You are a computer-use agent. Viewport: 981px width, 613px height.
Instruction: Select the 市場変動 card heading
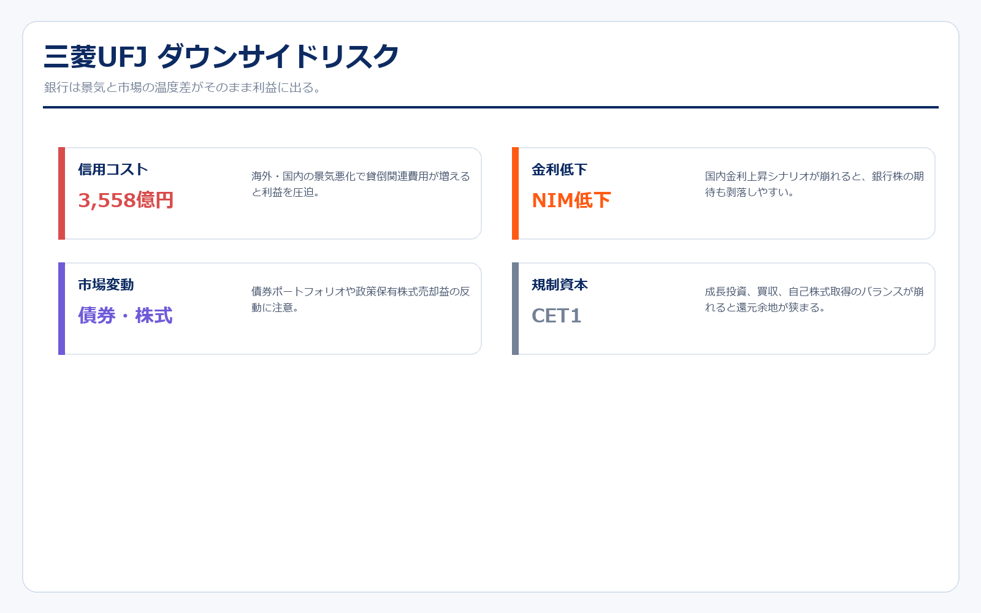pyautogui.click(x=105, y=285)
